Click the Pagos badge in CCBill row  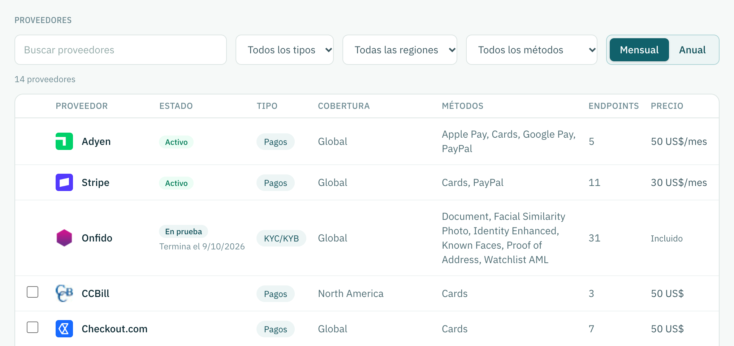tap(276, 294)
